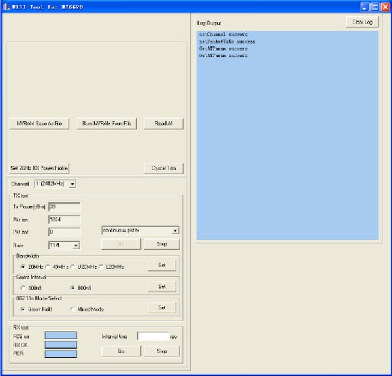Click the TX test Stop button
Screen dimensions: 392x376
[x=162, y=244]
